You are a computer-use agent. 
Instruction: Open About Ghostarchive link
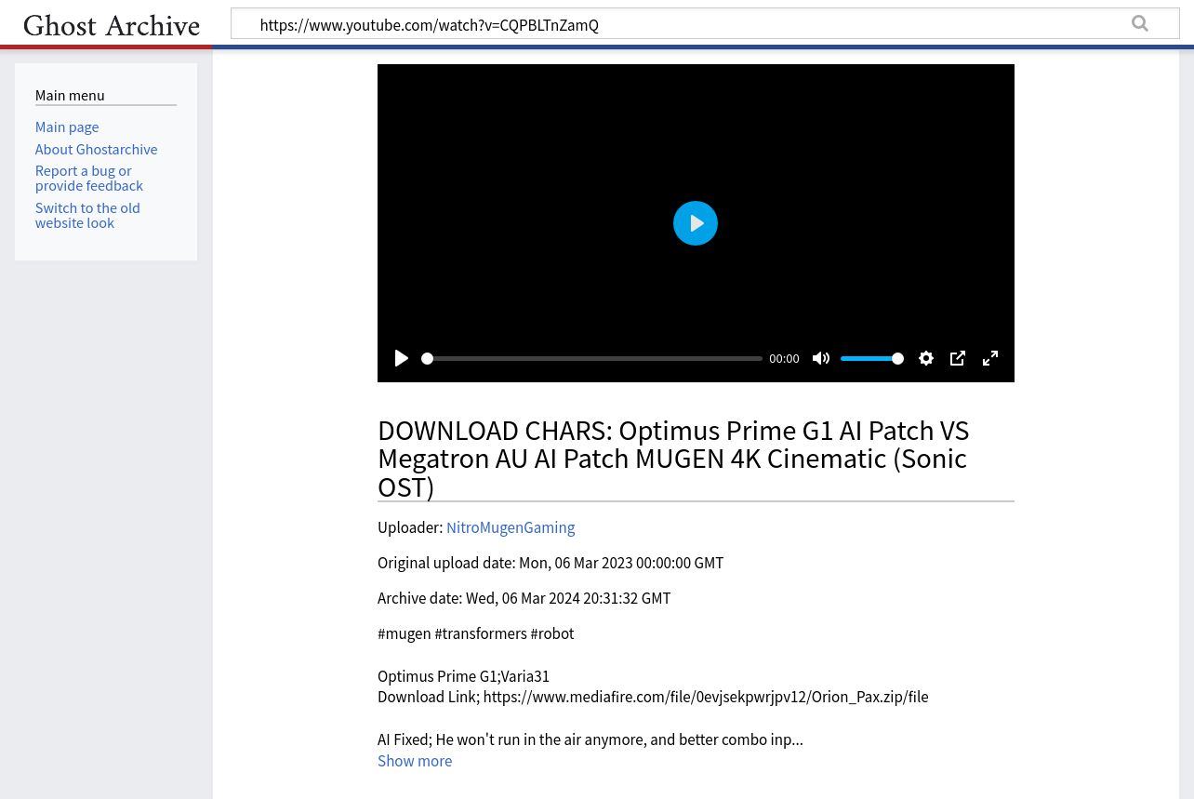pos(96,149)
